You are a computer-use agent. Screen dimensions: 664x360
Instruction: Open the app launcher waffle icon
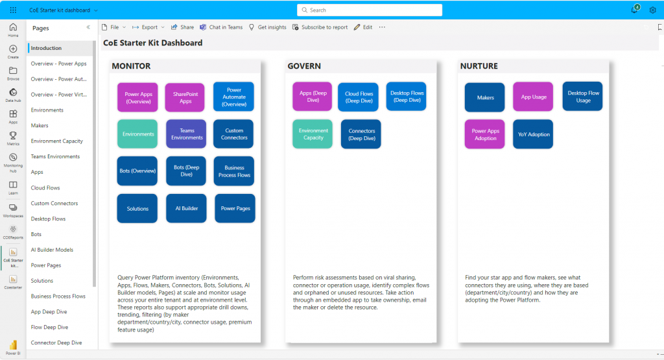pyautogui.click(x=13, y=10)
